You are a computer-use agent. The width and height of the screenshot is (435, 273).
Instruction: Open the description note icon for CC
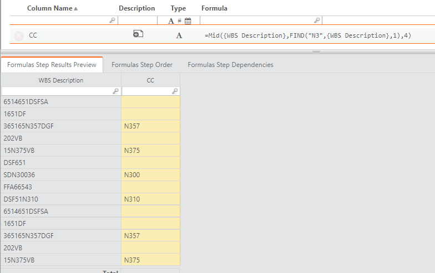coord(138,34)
